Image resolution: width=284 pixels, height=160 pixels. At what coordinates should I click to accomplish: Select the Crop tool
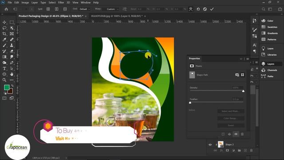pyautogui.click(x=4, y=34)
